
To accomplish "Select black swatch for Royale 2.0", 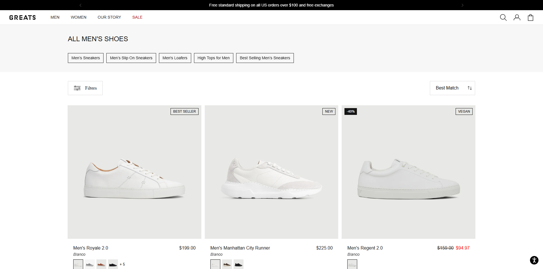I will coord(113,264).
